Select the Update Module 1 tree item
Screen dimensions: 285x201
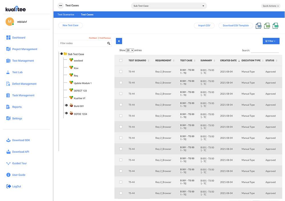[x=83, y=83]
